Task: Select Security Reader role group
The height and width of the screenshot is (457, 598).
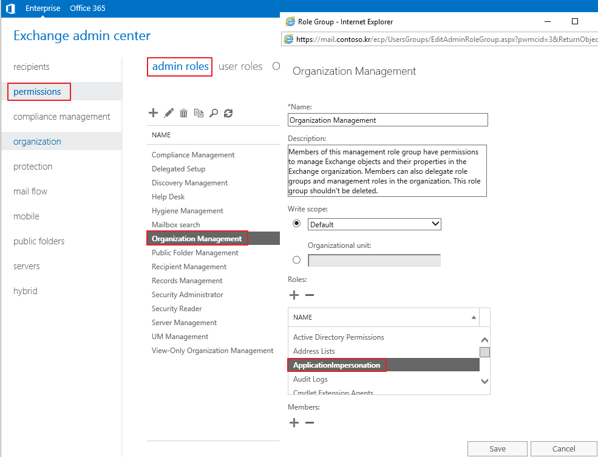Action: (x=177, y=309)
